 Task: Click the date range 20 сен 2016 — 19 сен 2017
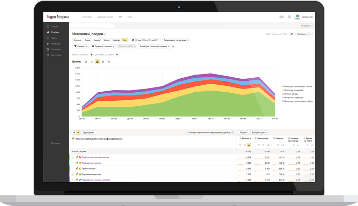pos(145,40)
